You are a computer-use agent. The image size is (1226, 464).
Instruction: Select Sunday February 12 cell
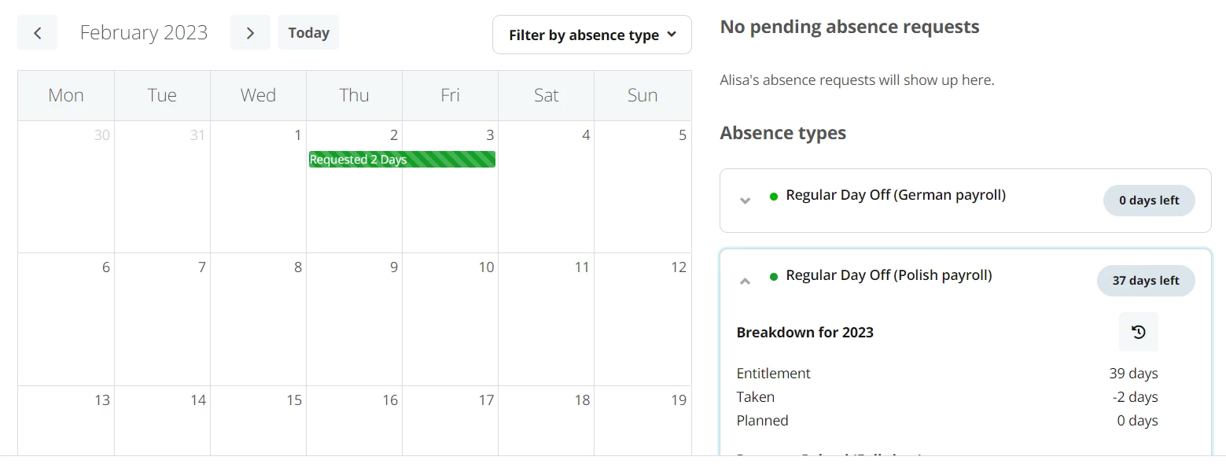(642, 319)
